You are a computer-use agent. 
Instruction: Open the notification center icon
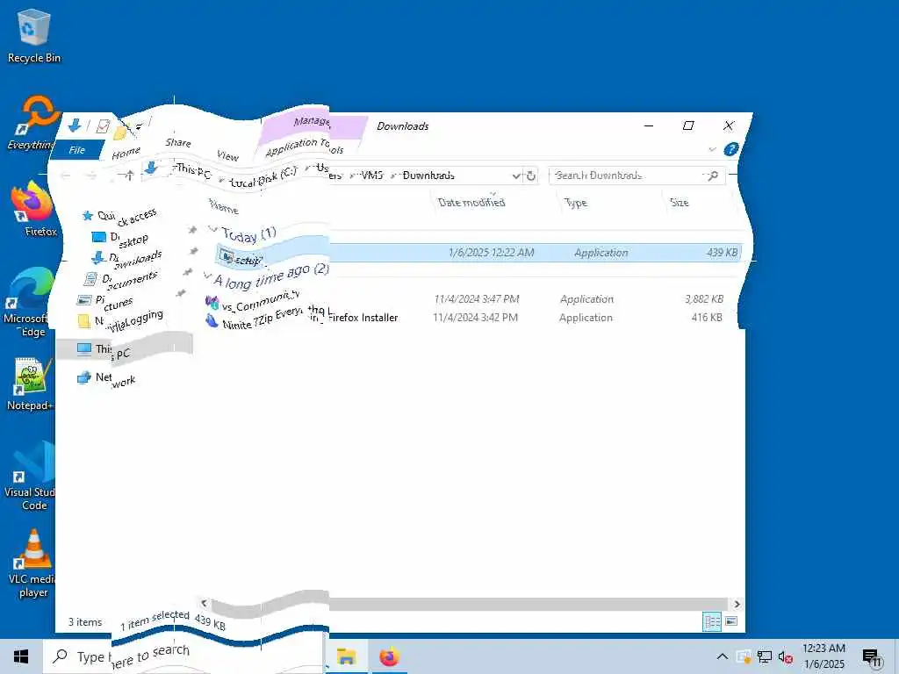click(871, 657)
